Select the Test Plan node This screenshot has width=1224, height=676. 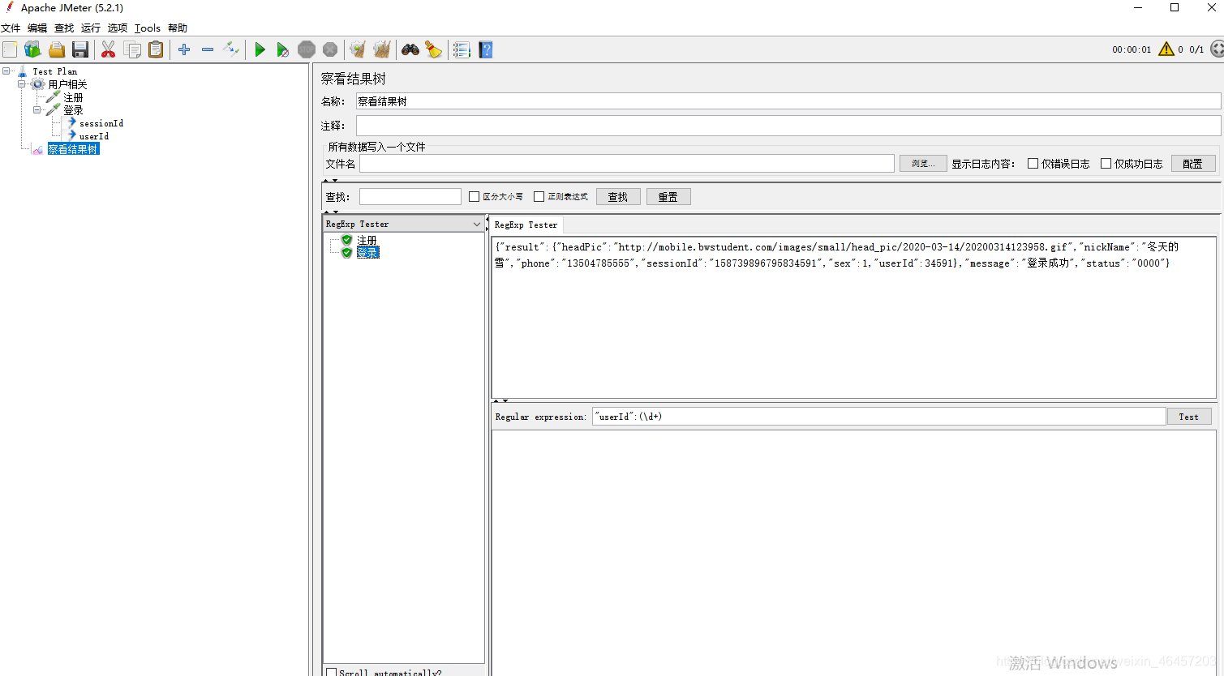click(54, 71)
